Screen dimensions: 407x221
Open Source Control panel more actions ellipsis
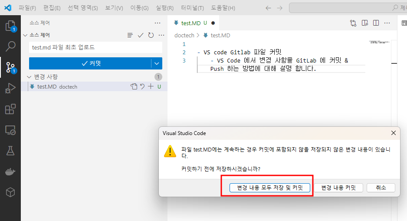(x=158, y=23)
